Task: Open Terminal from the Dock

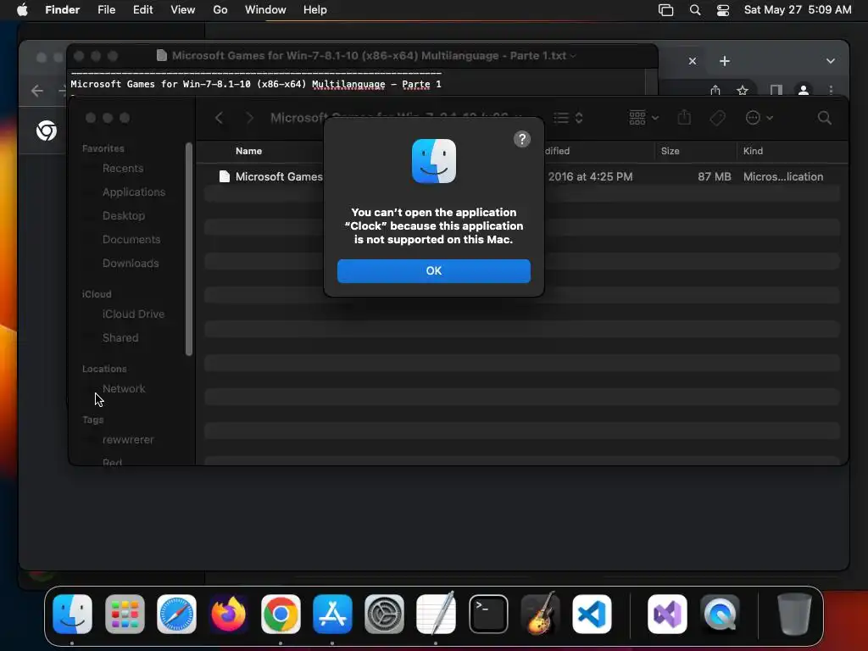Action: coord(488,614)
